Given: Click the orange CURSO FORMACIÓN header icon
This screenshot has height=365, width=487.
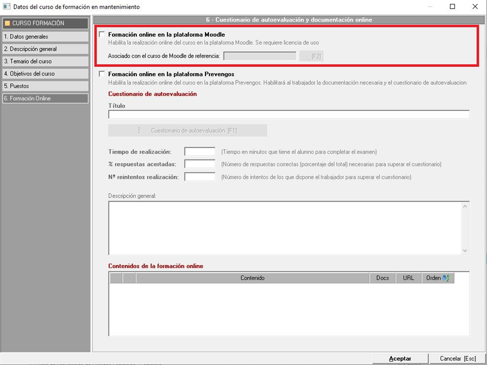Looking at the screenshot, I should (x=7, y=23).
